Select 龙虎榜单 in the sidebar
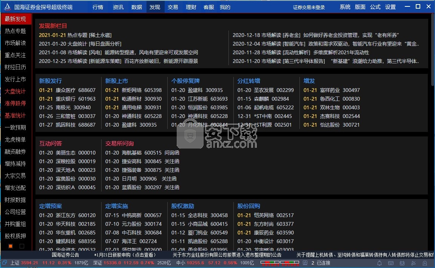Screen dimensions: 435x268 tap(15, 139)
